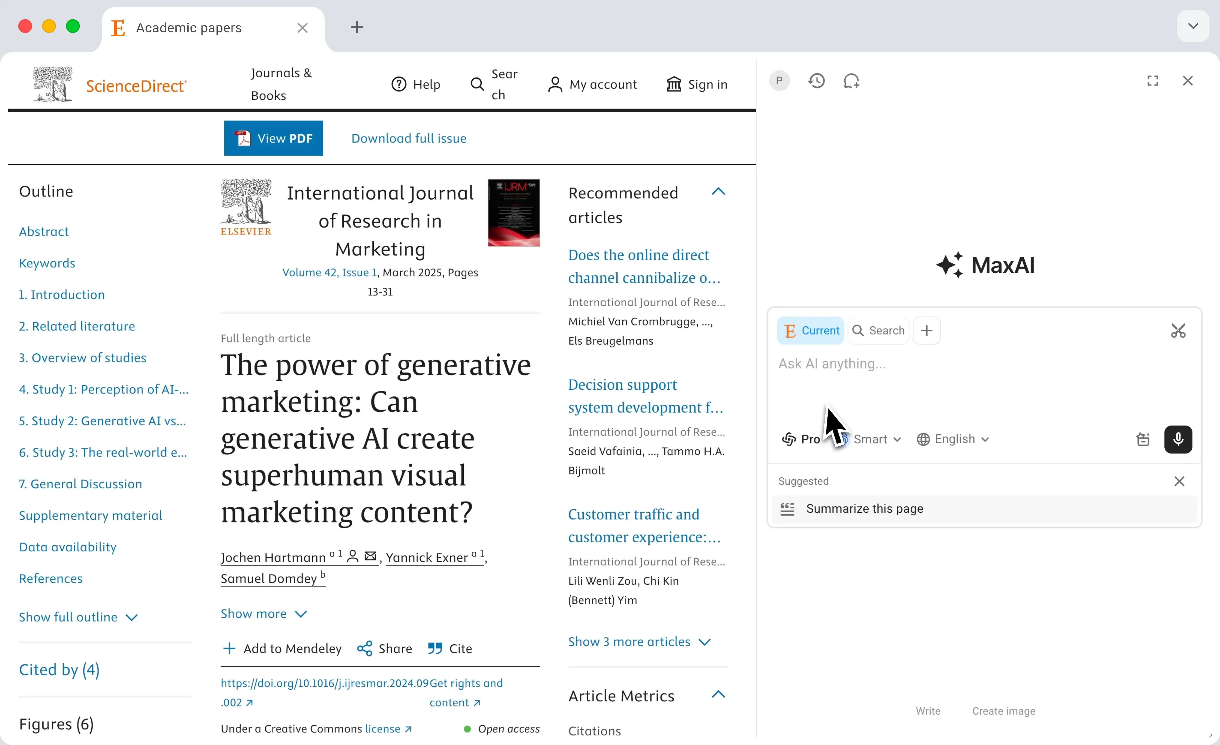Click the View PDF button
The width and height of the screenshot is (1220, 745).
273,138
